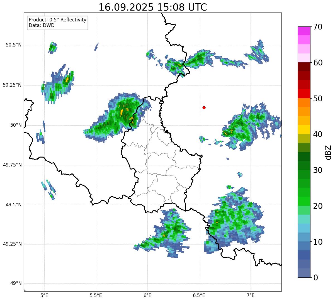The width and height of the screenshot is (335, 301).
Task: Click the 10 label on colorbar
Action: coord(317,242)
